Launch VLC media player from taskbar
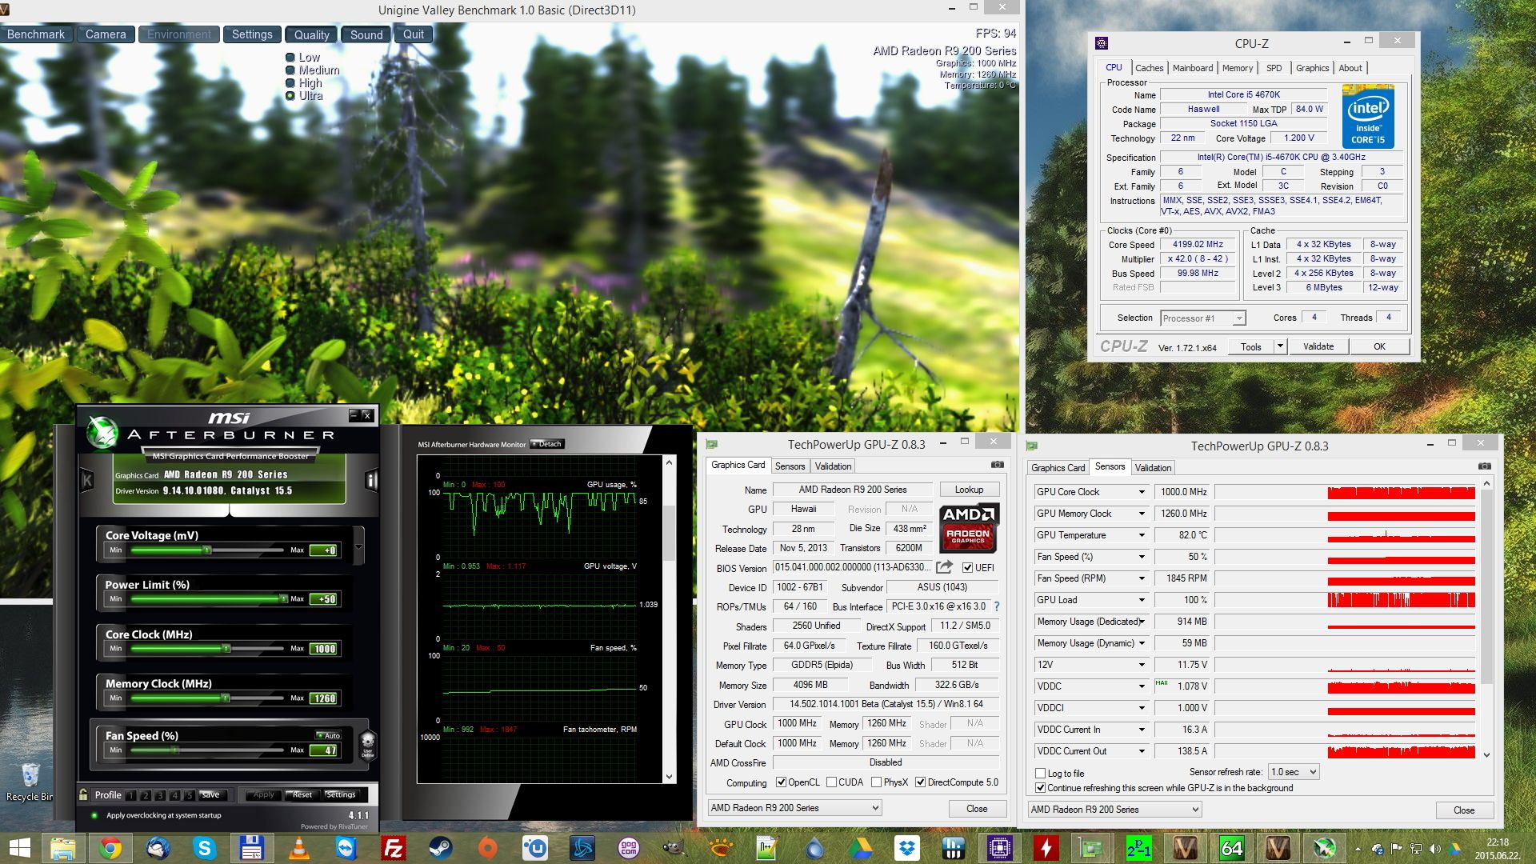This screenshot has height=864, width=1536. 299,848
